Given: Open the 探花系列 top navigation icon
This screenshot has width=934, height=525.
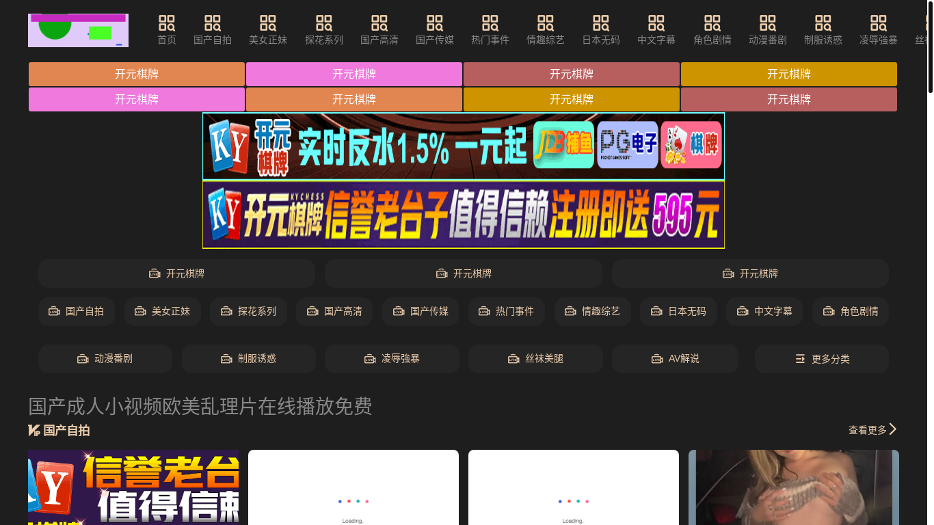Looking at the screenshot, I should coord(324,31).
